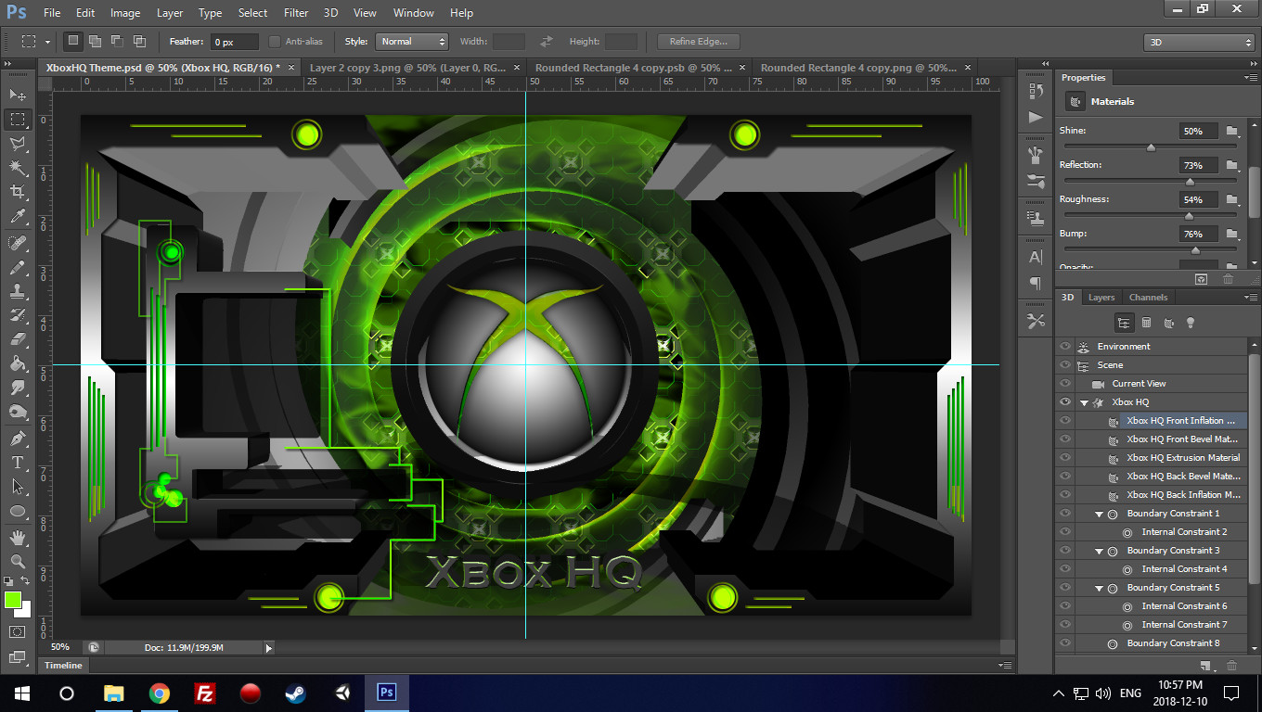Select the Direct Selection arrow tool
This screenshot has width=1262, height=712.
[18, 487]
